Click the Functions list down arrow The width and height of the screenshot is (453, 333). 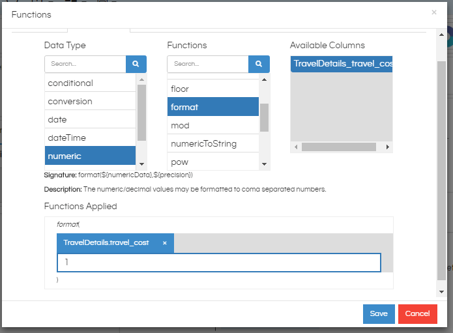pyautogui.click(x=264, y=164)
